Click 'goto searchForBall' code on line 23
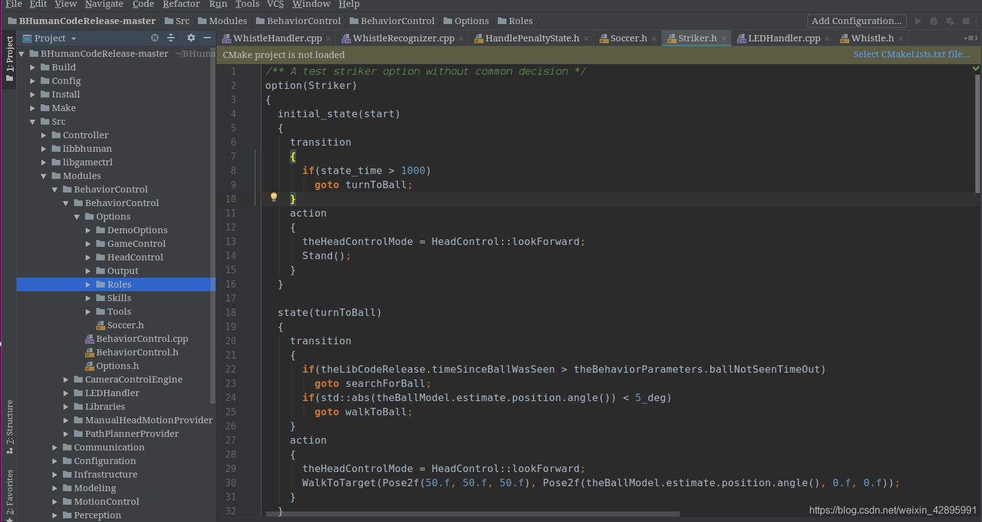The height and width of the screenshot is (522, 982). click(x=369, y=384)
